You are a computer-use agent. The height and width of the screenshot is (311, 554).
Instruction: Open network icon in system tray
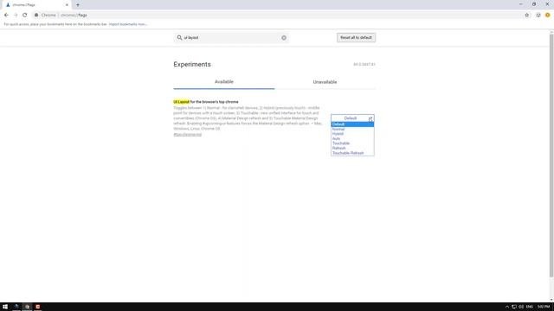514,307
